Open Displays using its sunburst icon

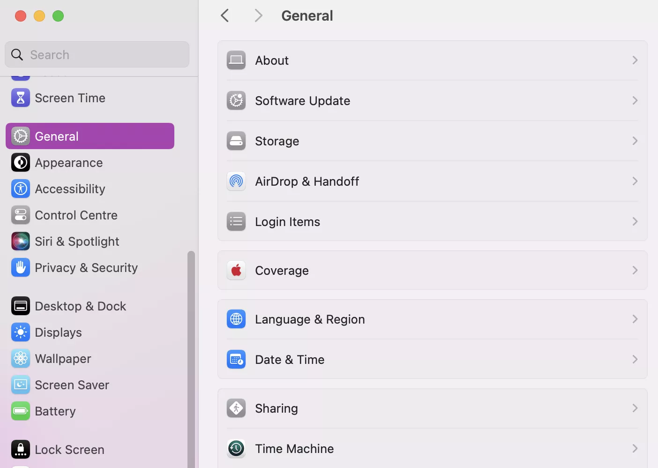(21, 332)
